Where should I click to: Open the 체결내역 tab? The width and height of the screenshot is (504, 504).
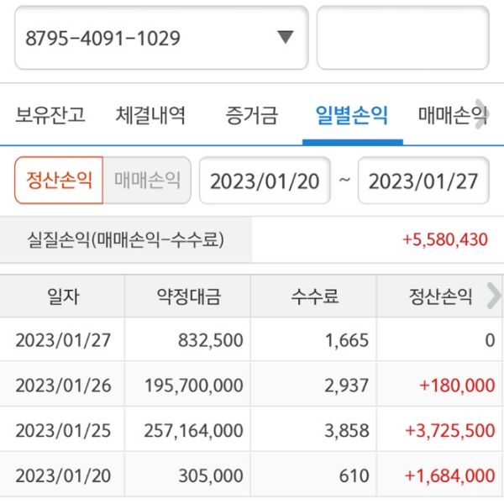151,115
